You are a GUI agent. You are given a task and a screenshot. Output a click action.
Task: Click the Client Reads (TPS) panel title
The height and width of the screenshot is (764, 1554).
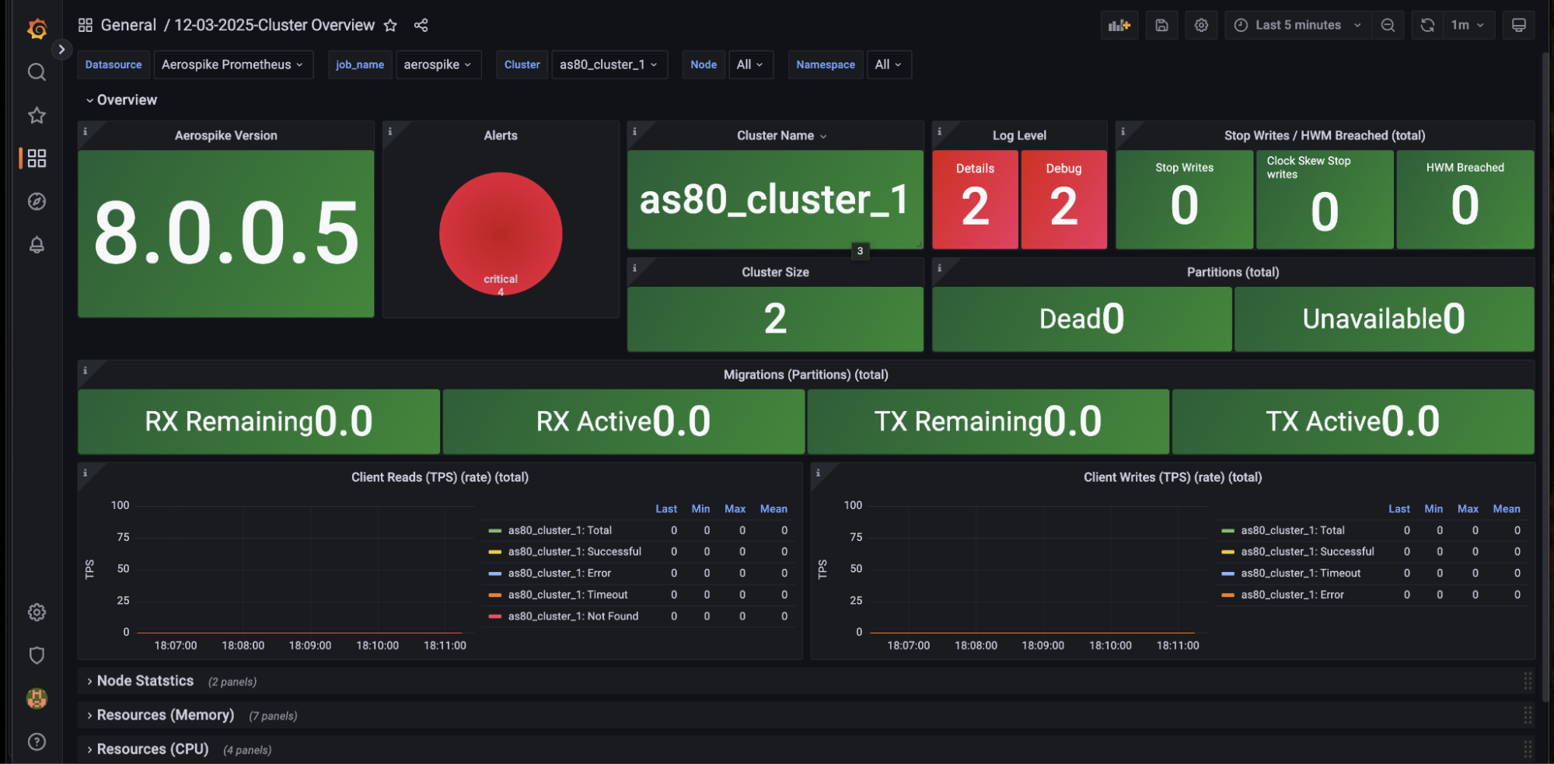(440, 477)
